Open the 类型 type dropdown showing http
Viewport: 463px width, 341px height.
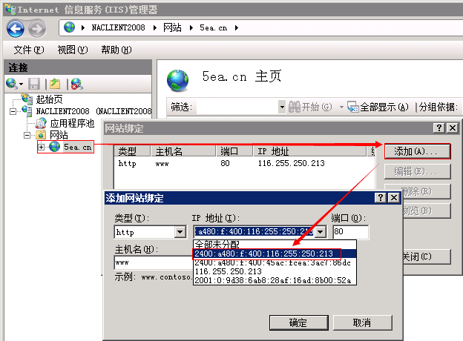(180, 232)
